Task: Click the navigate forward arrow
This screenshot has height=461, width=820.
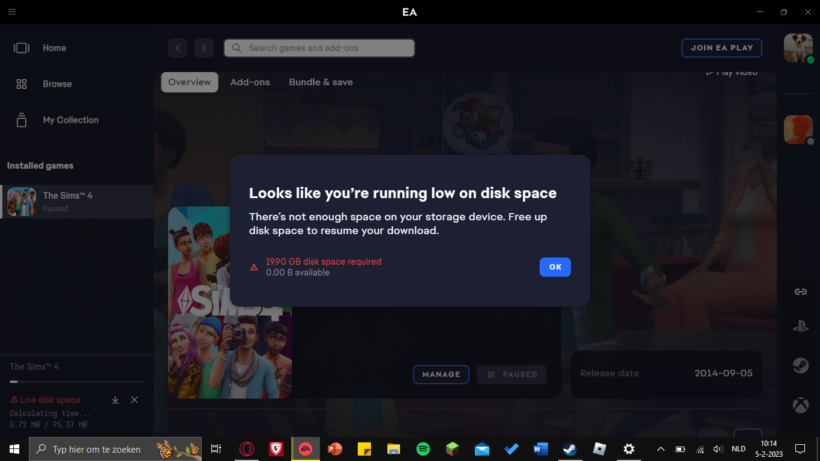Action: tap(204, 48)
